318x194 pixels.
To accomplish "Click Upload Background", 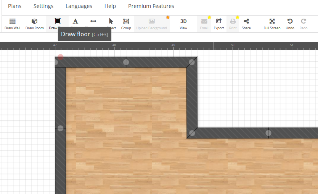I will point(151,24).
